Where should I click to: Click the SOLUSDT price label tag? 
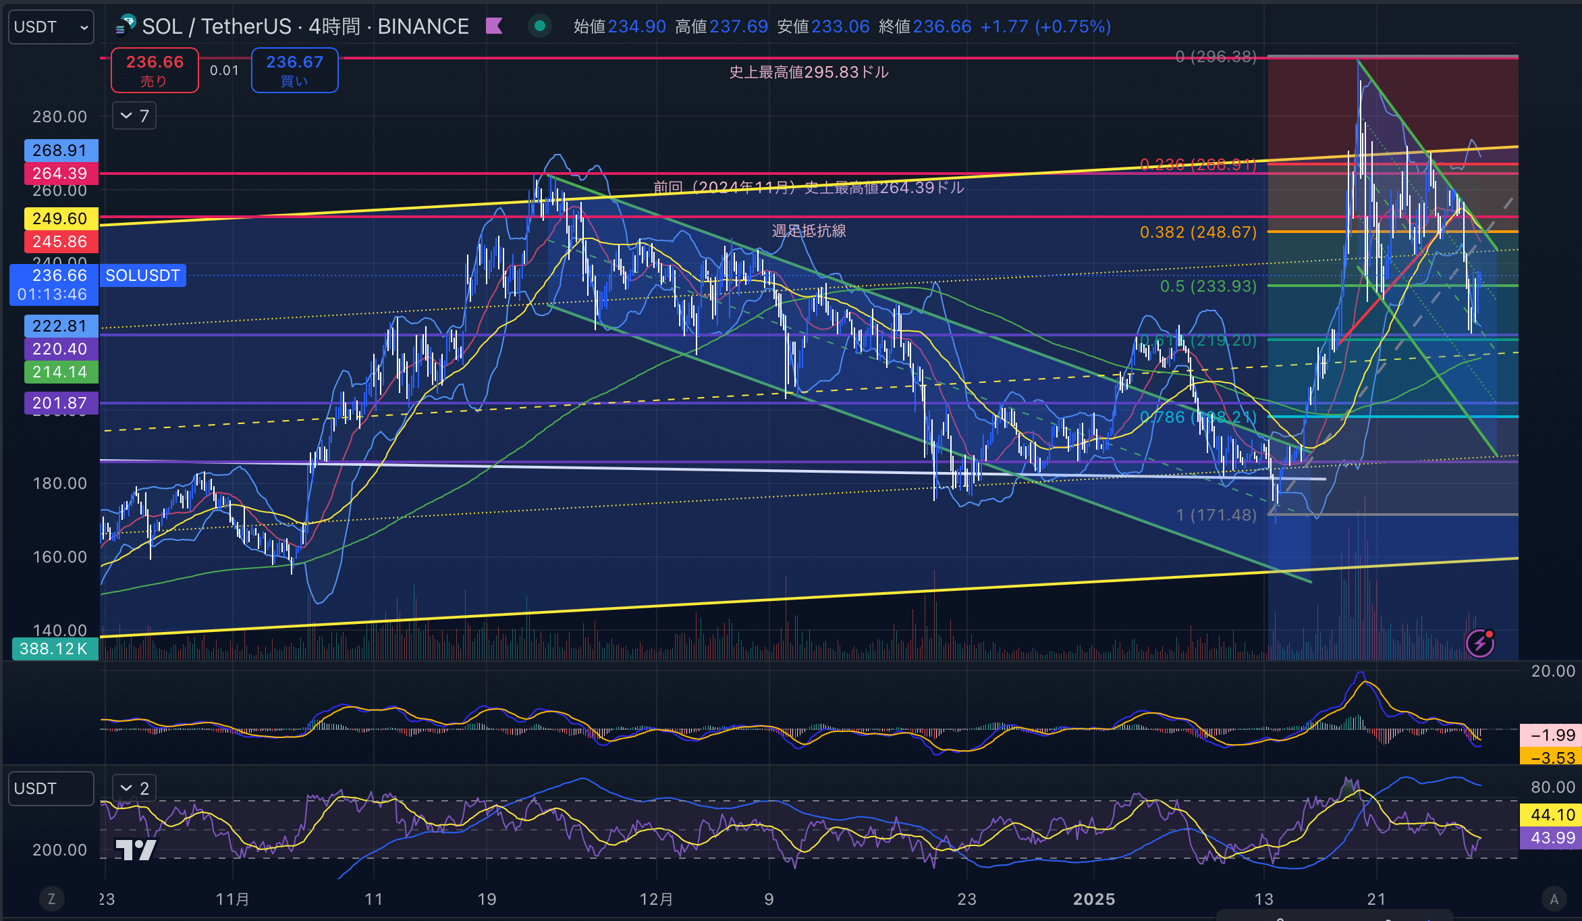143,275
